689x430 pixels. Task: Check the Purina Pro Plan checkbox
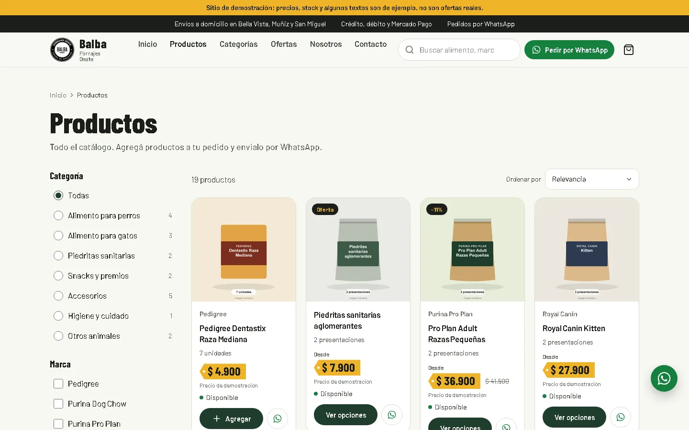coord(58,424)
